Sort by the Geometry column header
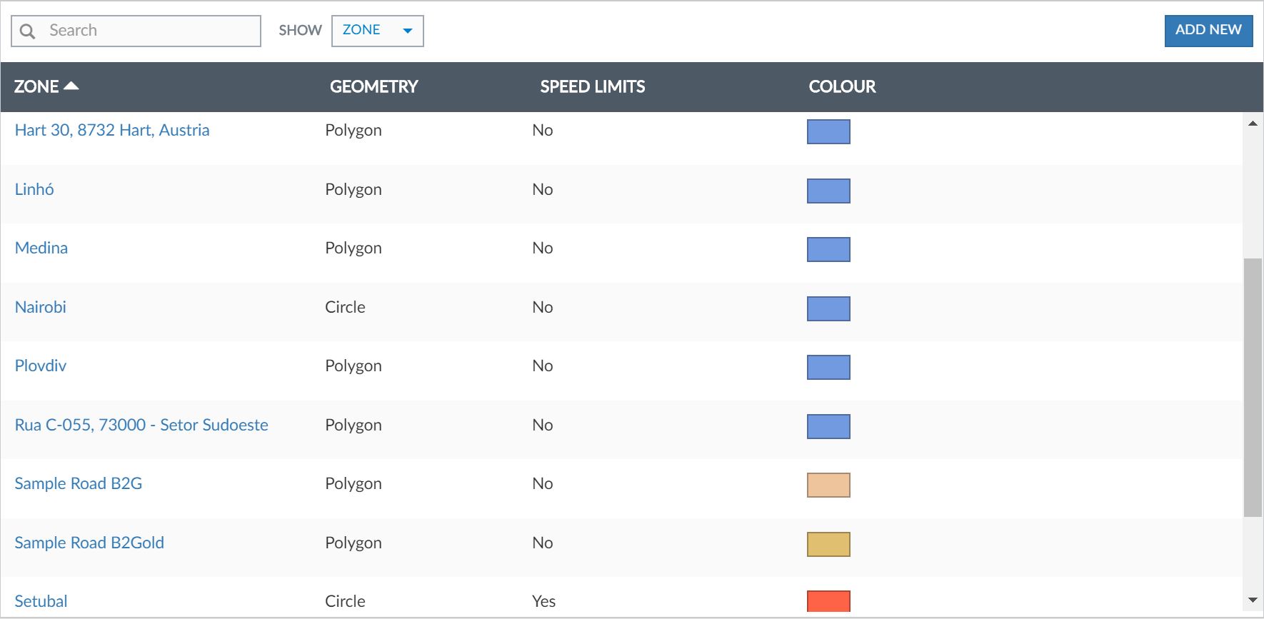 pos(373,86)
